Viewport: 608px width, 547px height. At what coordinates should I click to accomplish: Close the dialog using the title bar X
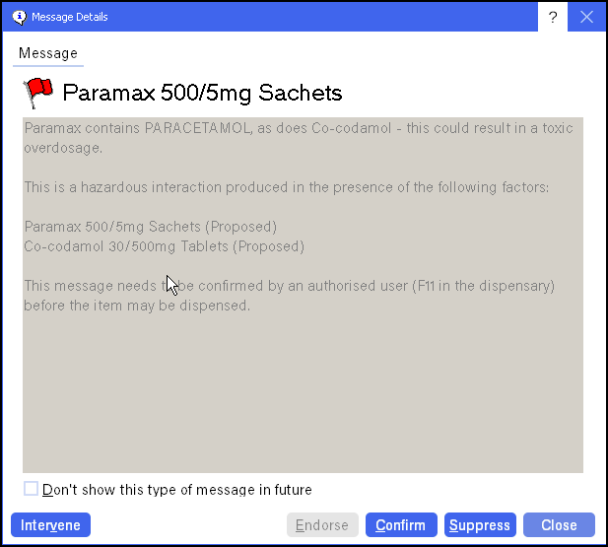(586, 17)
